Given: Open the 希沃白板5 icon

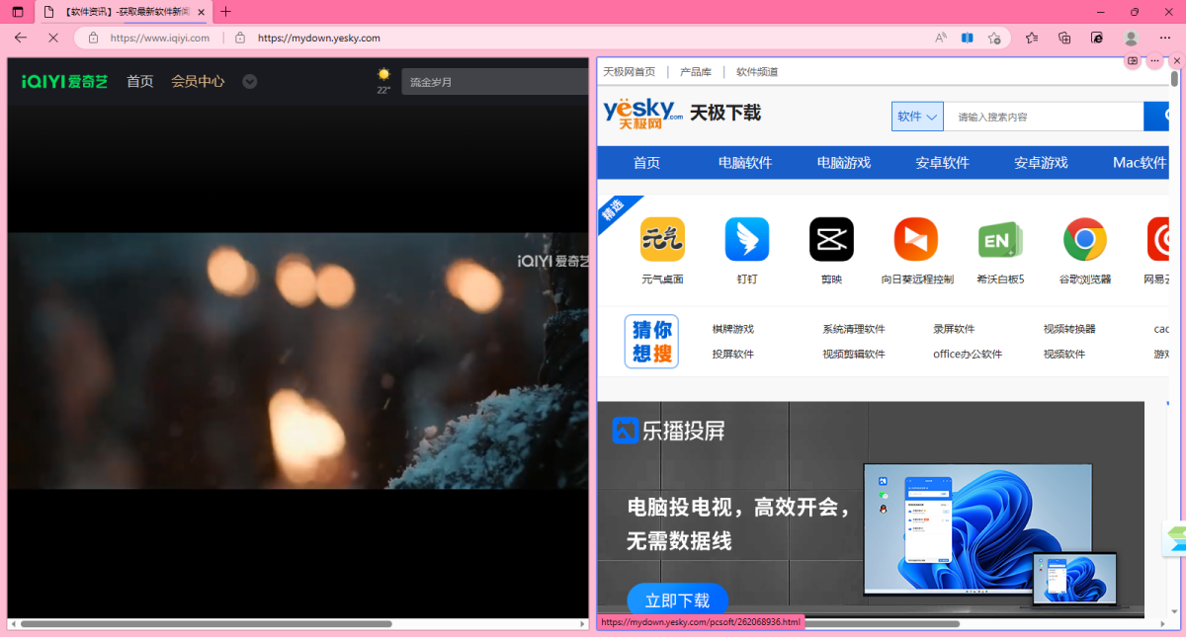Looking at the screenshot, I should pyautogui.click(x=1000, y=239).
